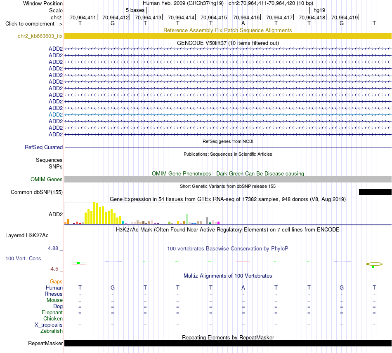Click the Gaps row label
The height and width of the screenshot is (353, 392).
pos(56,282)
